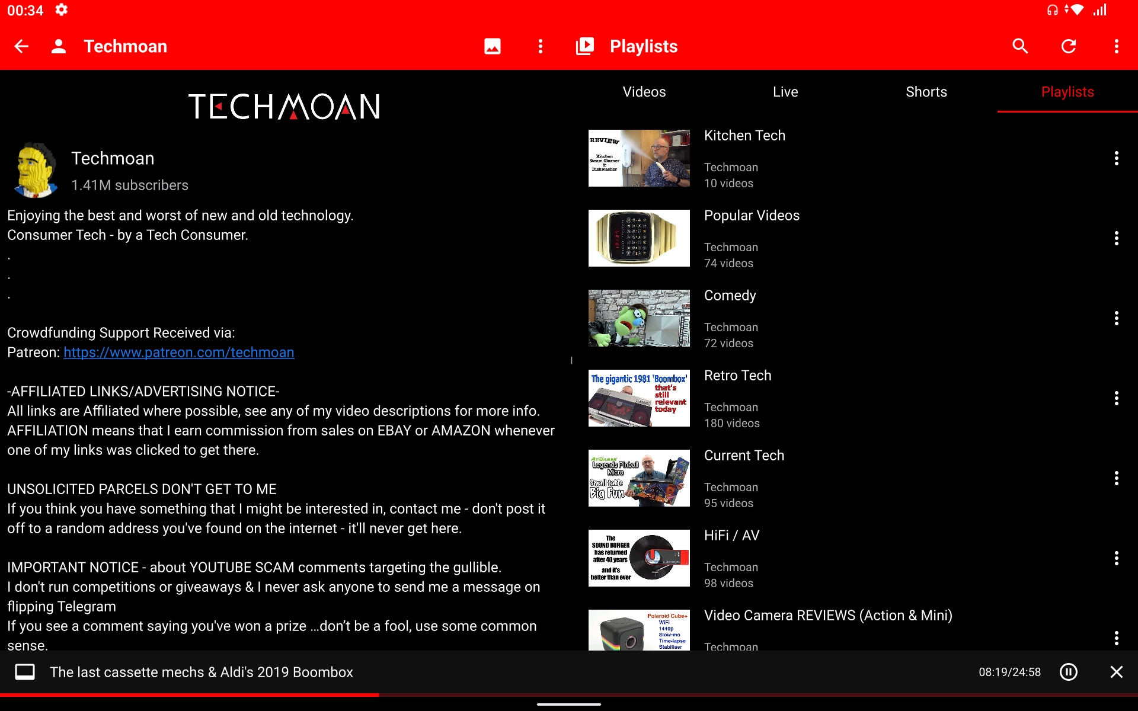The width and height of the screenshot is (1138, 711).
Task: Expand mini player with screen icon
Action: point(25,672)
